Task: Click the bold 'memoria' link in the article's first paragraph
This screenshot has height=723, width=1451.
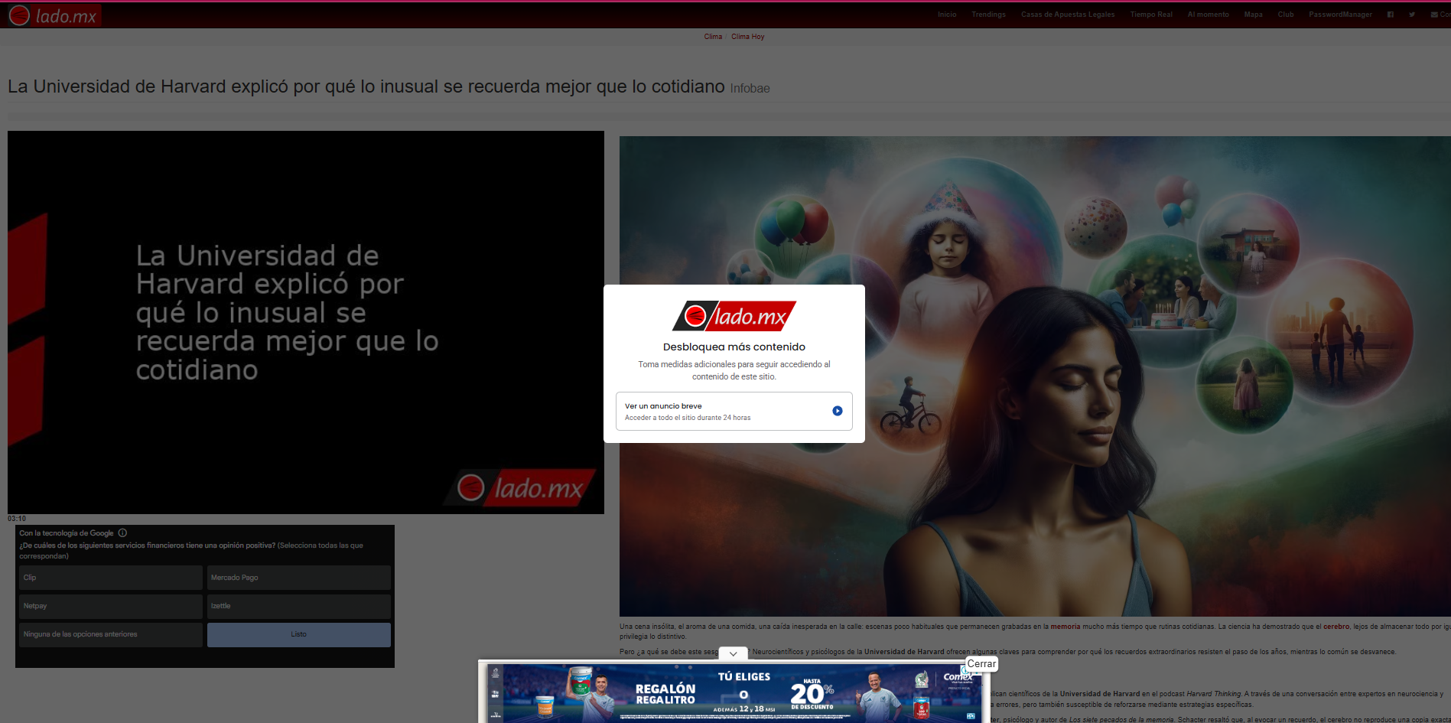Action: click(x=1065, y=627)
